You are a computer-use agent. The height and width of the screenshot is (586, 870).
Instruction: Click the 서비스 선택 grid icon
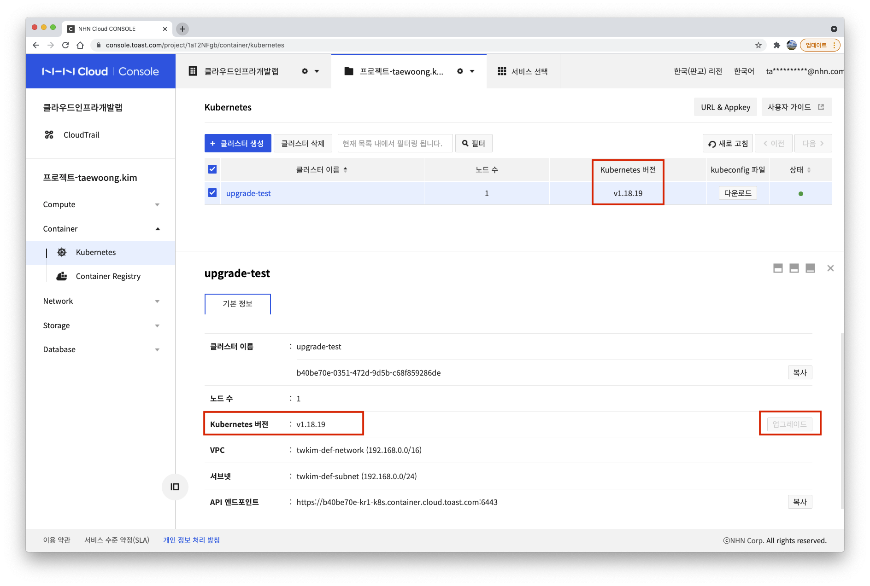tap(502, 71)
